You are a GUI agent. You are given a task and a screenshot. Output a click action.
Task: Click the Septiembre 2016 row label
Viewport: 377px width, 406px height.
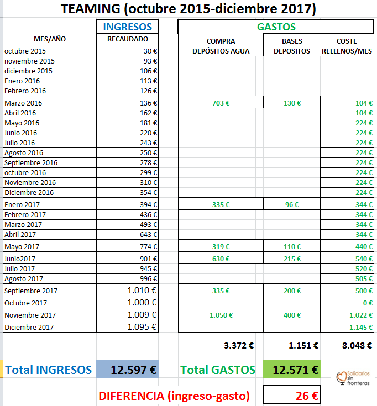50,162
